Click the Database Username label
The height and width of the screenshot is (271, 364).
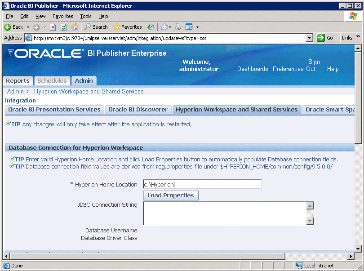coord(111,231)
